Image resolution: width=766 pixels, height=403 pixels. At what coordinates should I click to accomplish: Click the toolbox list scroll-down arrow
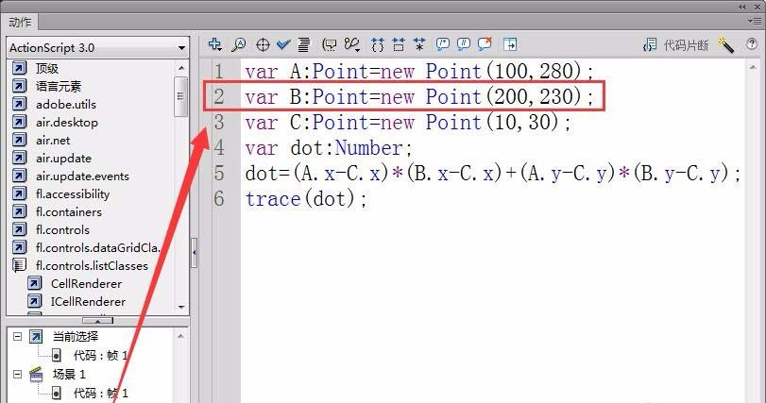tap(181, 308)
